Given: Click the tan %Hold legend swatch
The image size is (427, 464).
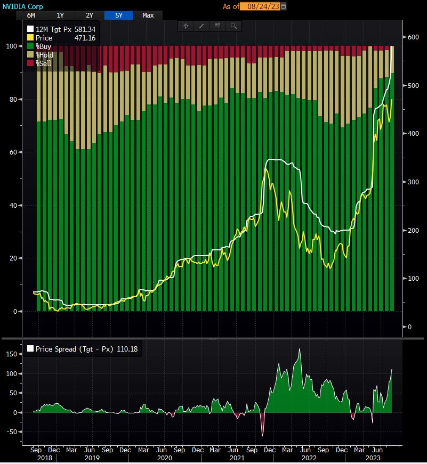Looking at the screenshot, I should 30,54.
